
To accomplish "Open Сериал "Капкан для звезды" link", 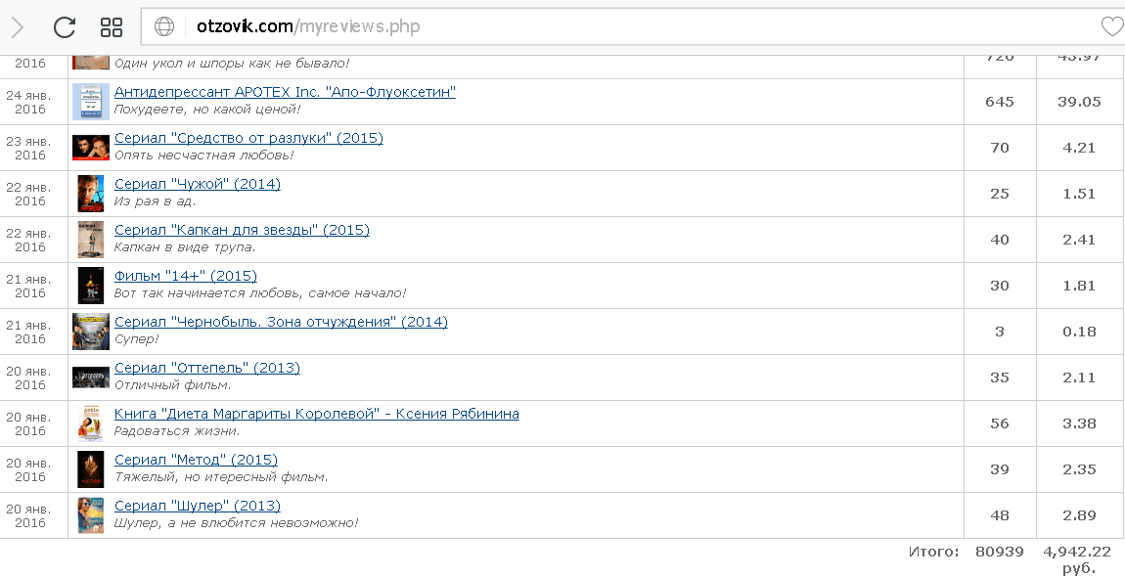I will click(x=242, y=230).
